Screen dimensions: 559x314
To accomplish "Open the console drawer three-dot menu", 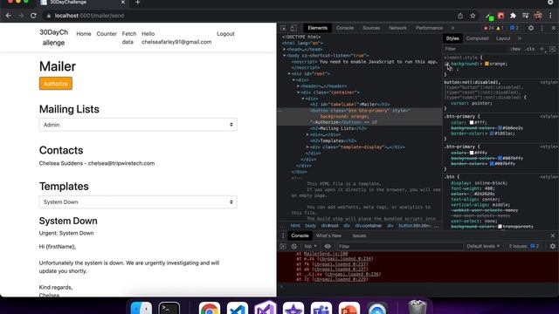I will point(283,235).
